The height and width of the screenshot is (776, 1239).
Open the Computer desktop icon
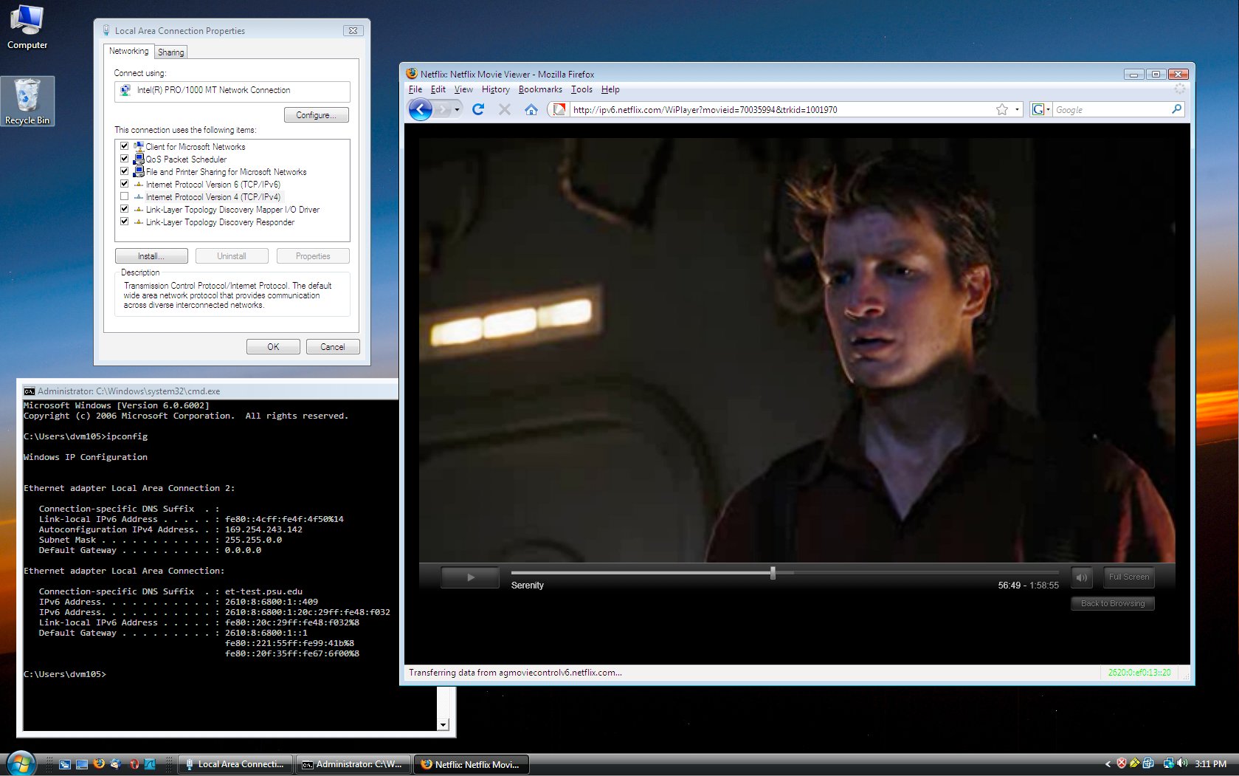pos(27,27)
